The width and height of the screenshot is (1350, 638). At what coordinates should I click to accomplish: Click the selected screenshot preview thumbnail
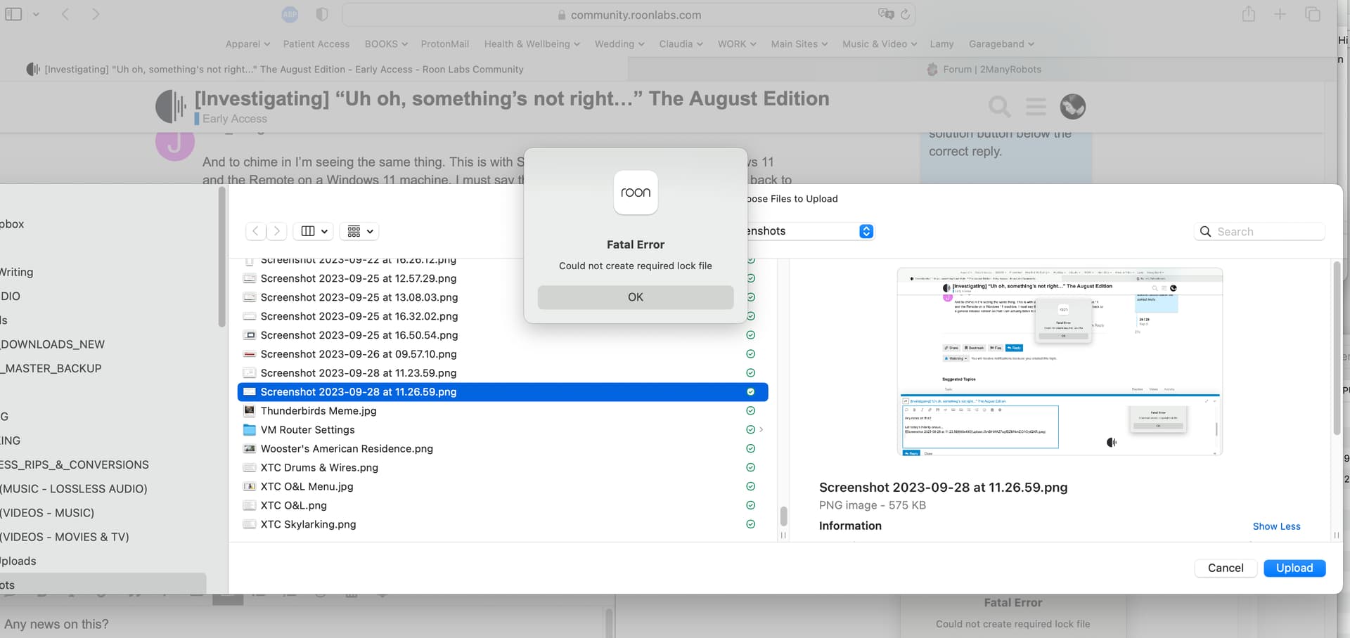[x=1060, y=362]
